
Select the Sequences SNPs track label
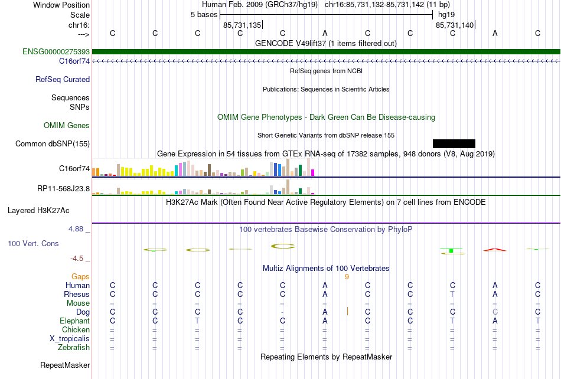pyautogui.click(x=70, y=102)
